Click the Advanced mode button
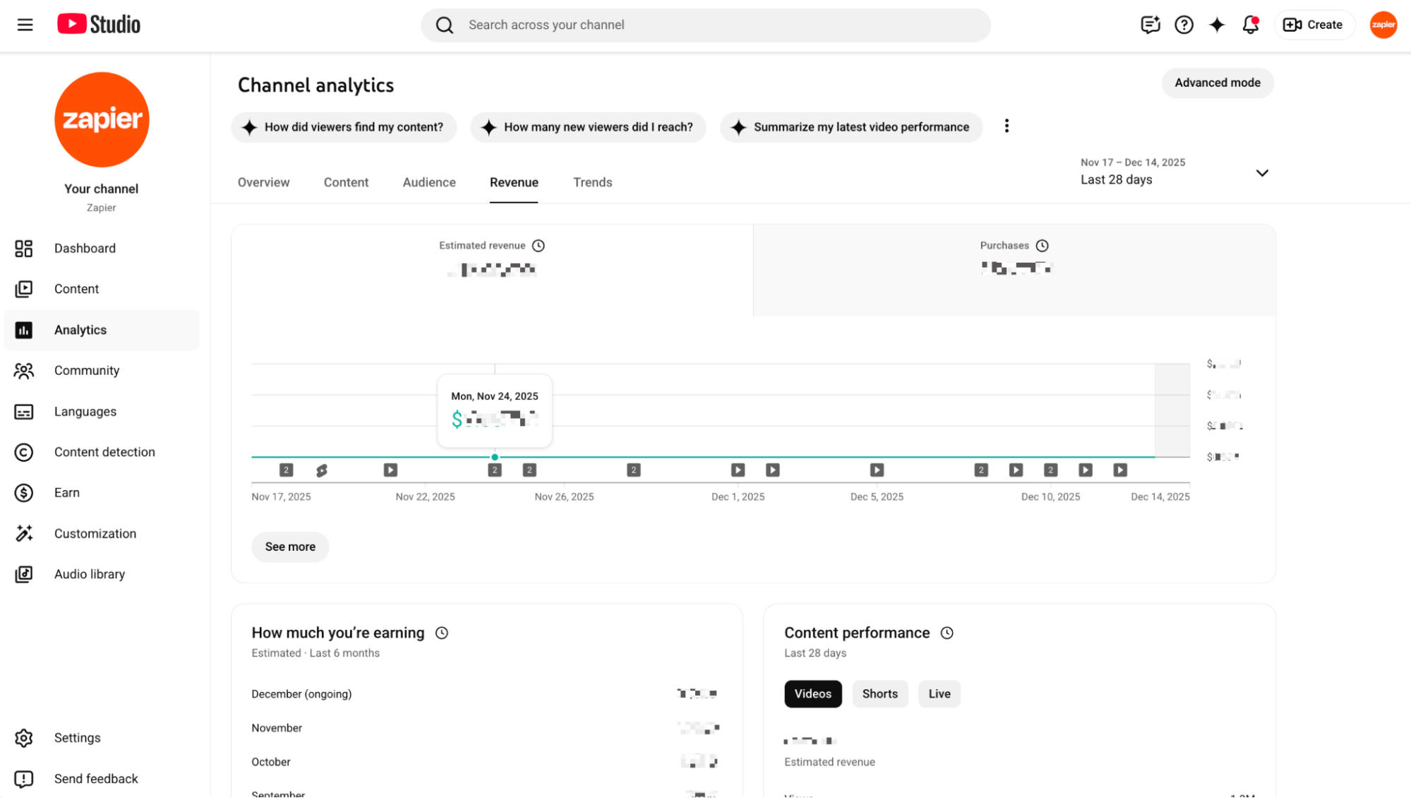1411x798 pixels. (x=1217, y=83)
